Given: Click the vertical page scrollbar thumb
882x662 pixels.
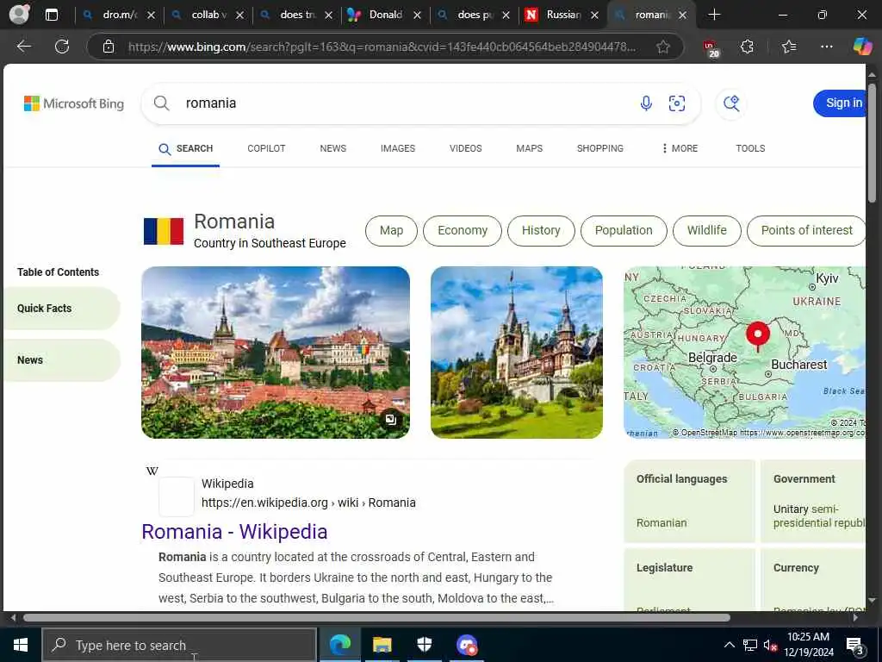Looking at the screenshot, I should [872, 144].
